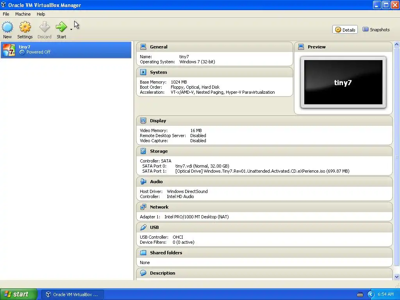Viewport: 400px width, 300px height.
Task: Click the Preview section monitor icon
Action: (x=301, y=47)
